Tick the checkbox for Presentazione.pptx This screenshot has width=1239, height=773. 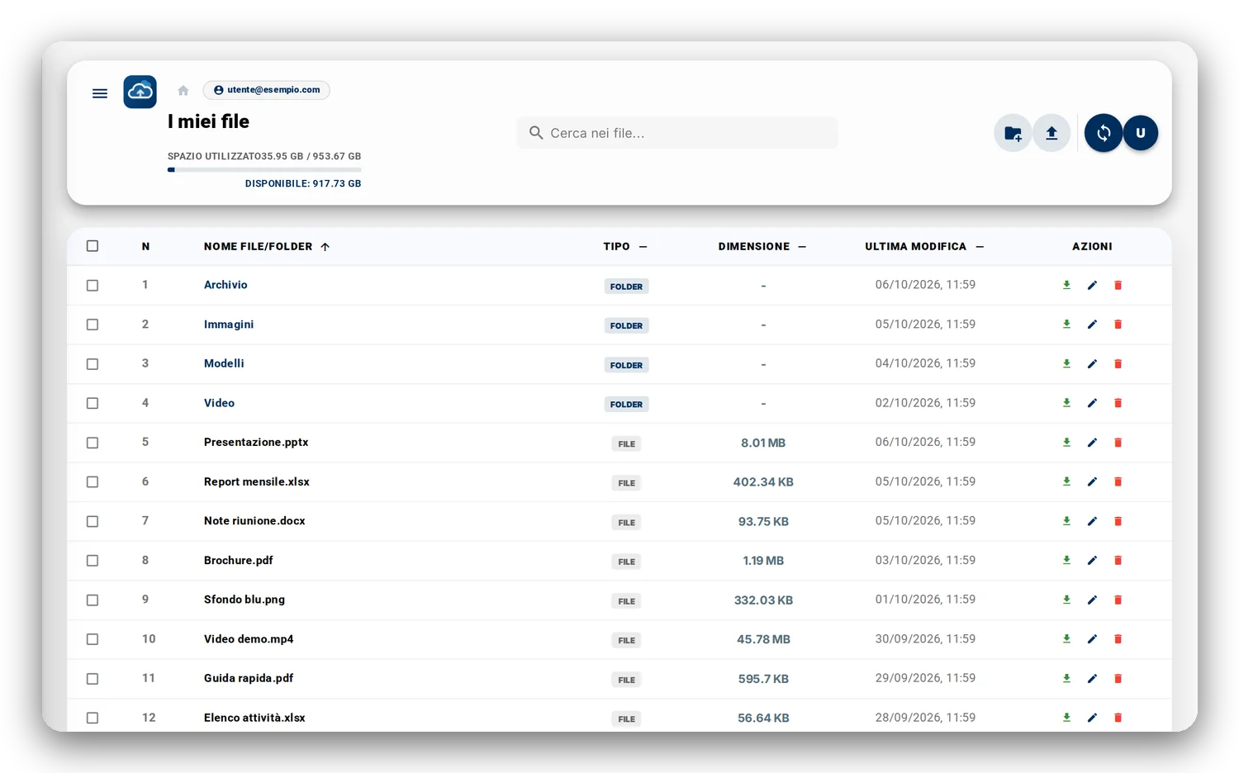coord(93,443)
